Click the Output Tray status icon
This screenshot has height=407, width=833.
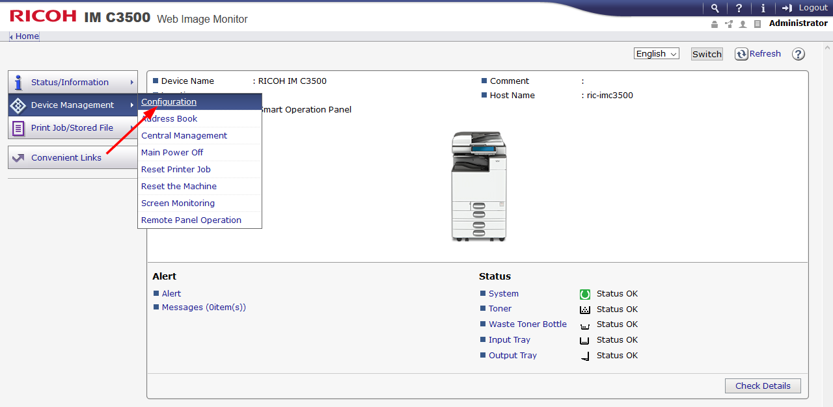pyautogui.click(x=585, y=356)
